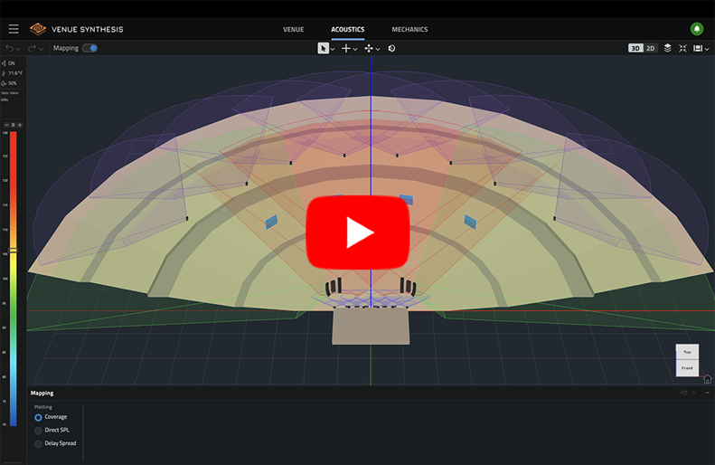Open the hamburger menu
Screen dimensions: 715x465
[13, 29]
